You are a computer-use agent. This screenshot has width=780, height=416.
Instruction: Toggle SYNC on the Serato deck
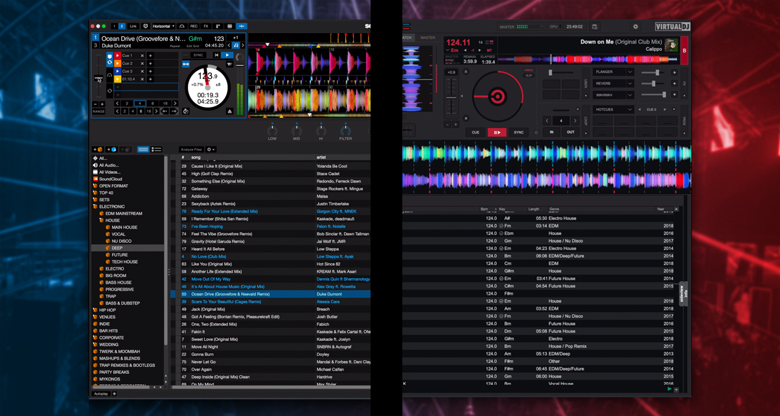click(198, 55)
